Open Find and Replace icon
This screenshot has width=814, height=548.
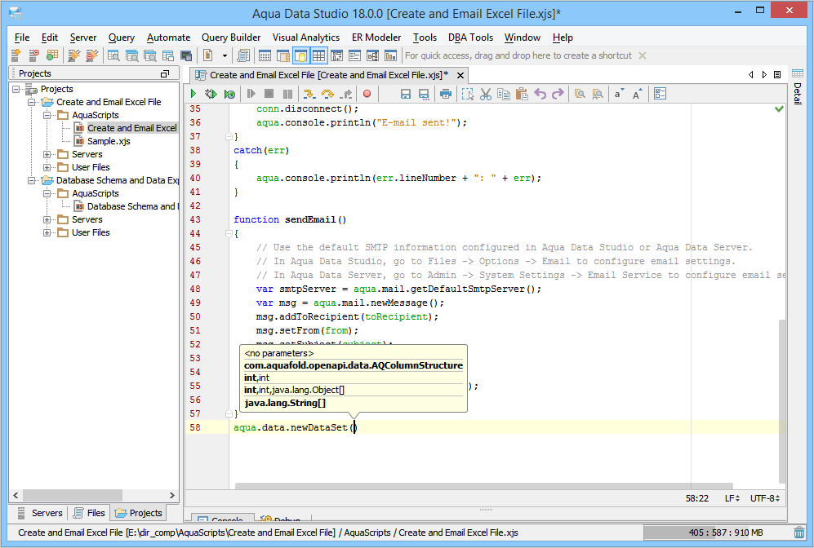598,94
